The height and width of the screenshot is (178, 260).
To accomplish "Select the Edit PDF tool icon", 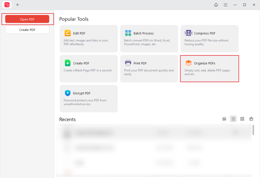I will 67,33.
